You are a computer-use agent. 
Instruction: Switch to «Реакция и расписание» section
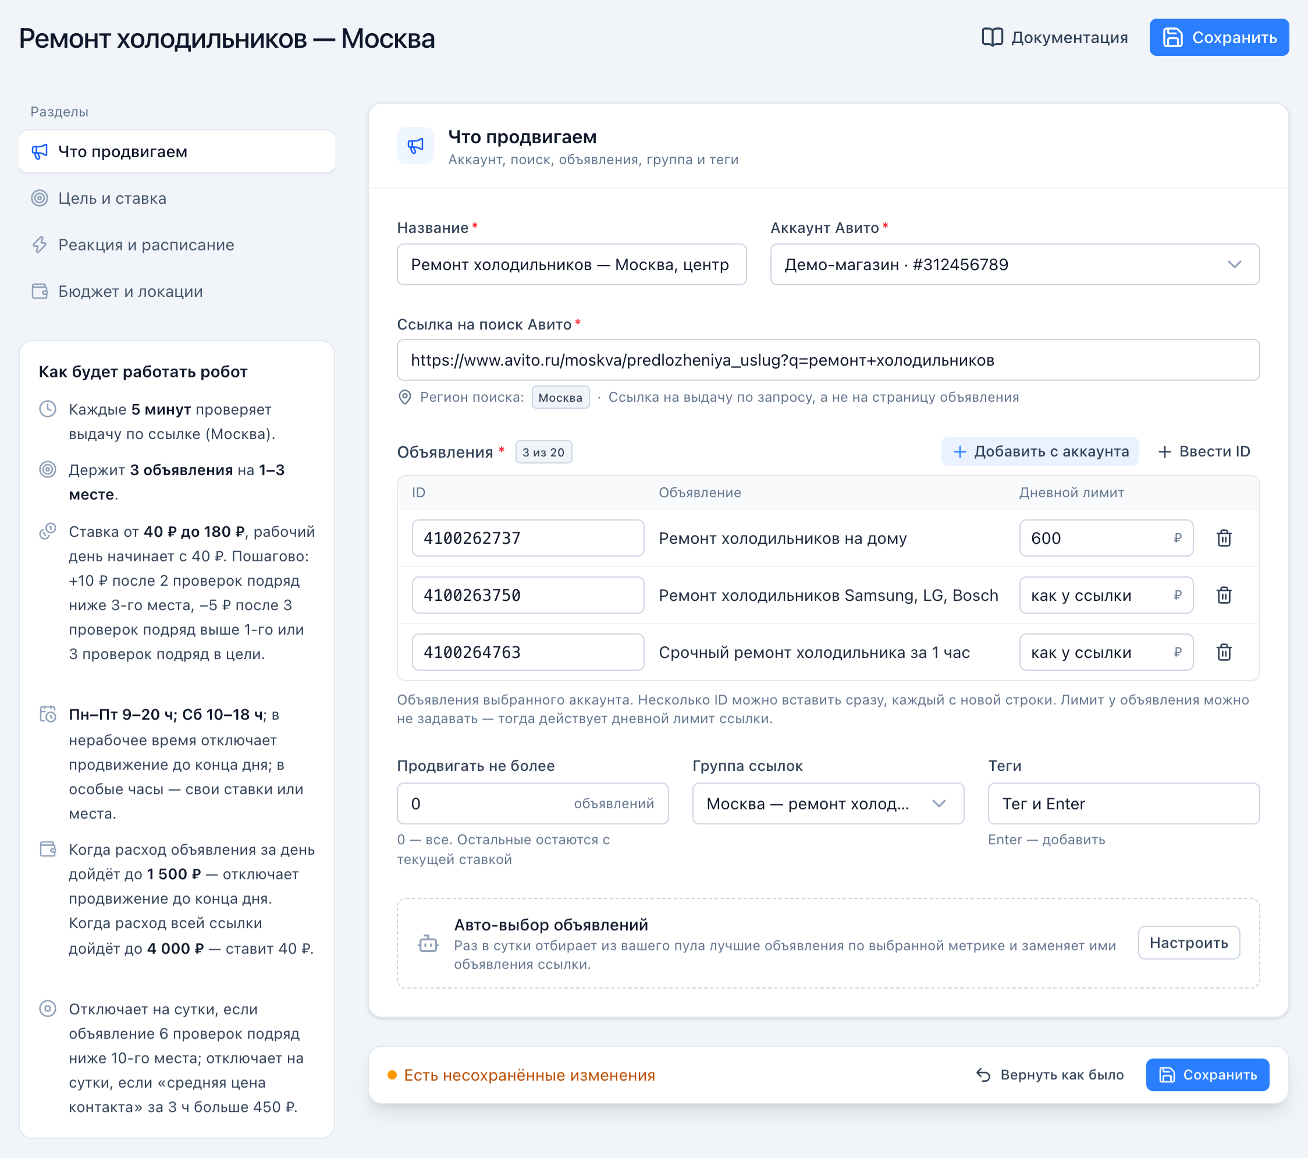(x=177, y=245)
